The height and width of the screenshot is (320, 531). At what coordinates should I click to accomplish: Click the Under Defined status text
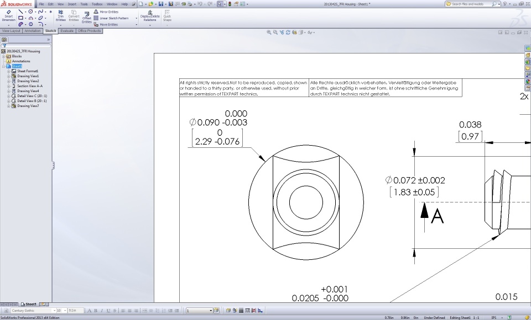[x=435, y=318]
